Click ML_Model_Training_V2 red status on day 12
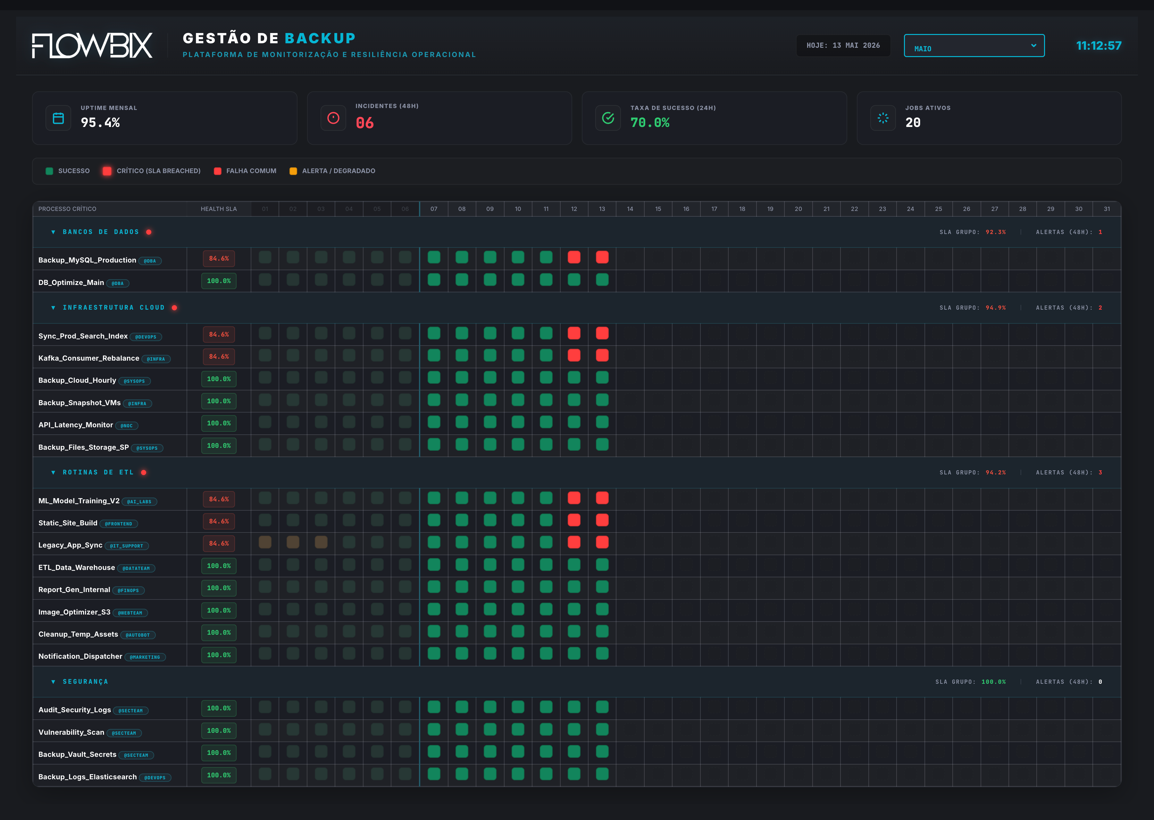 pyautogui.click(x=574, y=498)
